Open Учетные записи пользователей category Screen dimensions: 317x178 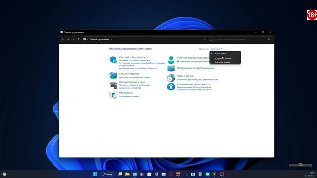point(193,58)
